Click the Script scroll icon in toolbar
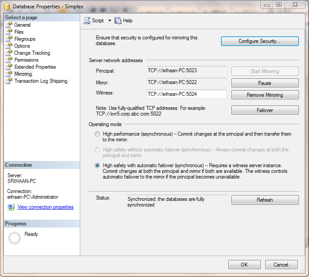The width and height of the screenshot is (309, 277). pos(87,21)
